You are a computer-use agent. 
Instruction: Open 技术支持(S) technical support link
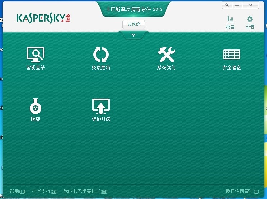coord(44,191)
